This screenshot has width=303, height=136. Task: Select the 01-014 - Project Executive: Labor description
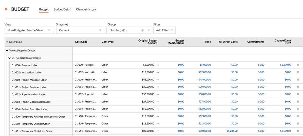30,109
